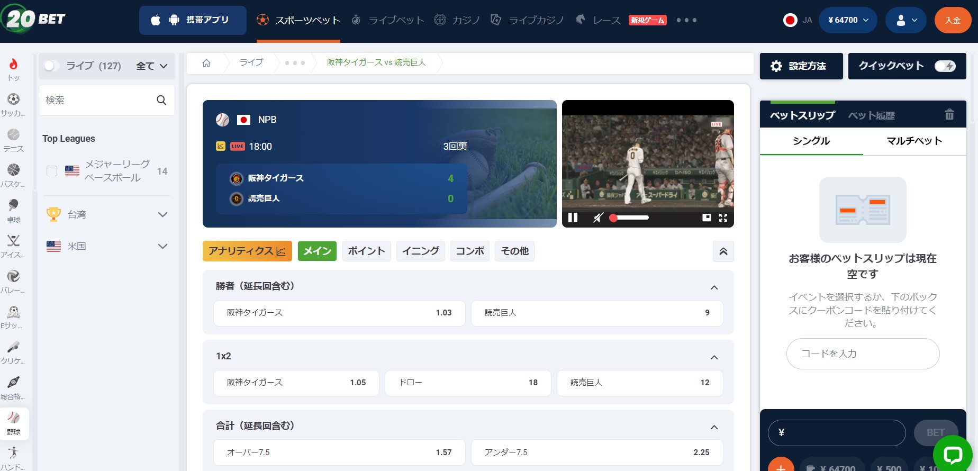The height and width of the screenshot is (471, 978).
Task: Open the カジノ nav tab
Action: tap(457, 20)
